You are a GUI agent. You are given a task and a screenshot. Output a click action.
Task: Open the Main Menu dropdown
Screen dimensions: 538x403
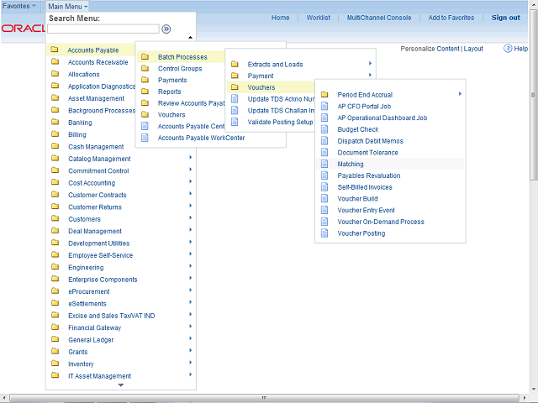point(68,6)
